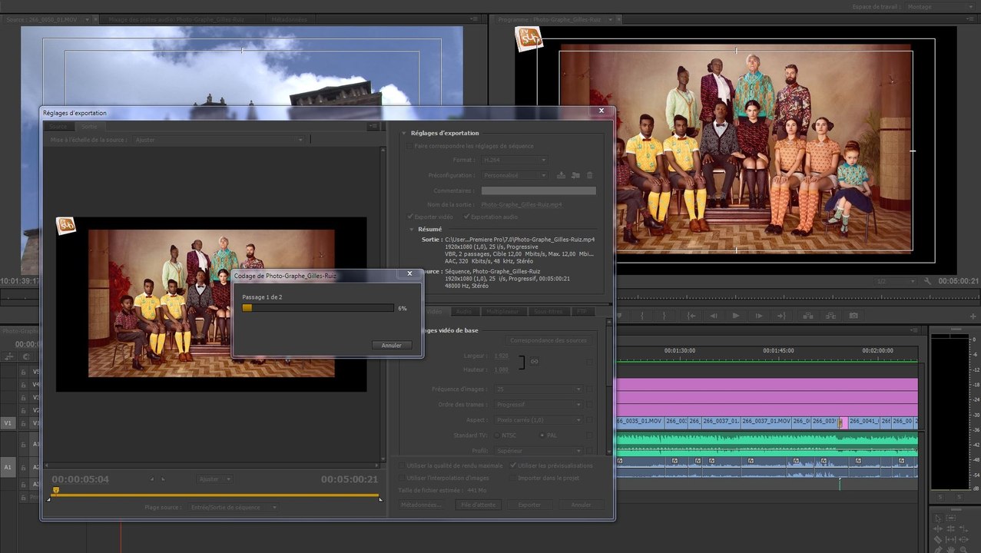Screen dimensions: 981x553
Task: Select the NTSC radio button
Action: (496, 435)
